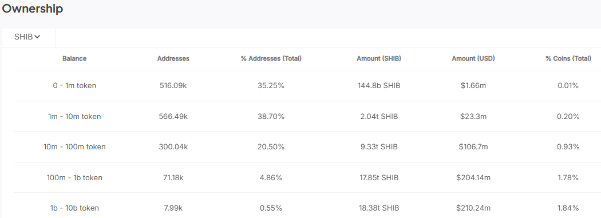Click the Amount (SHIB) column header
Image resolution: width=601 pixels, height=218 pixels.
(379, 58)
